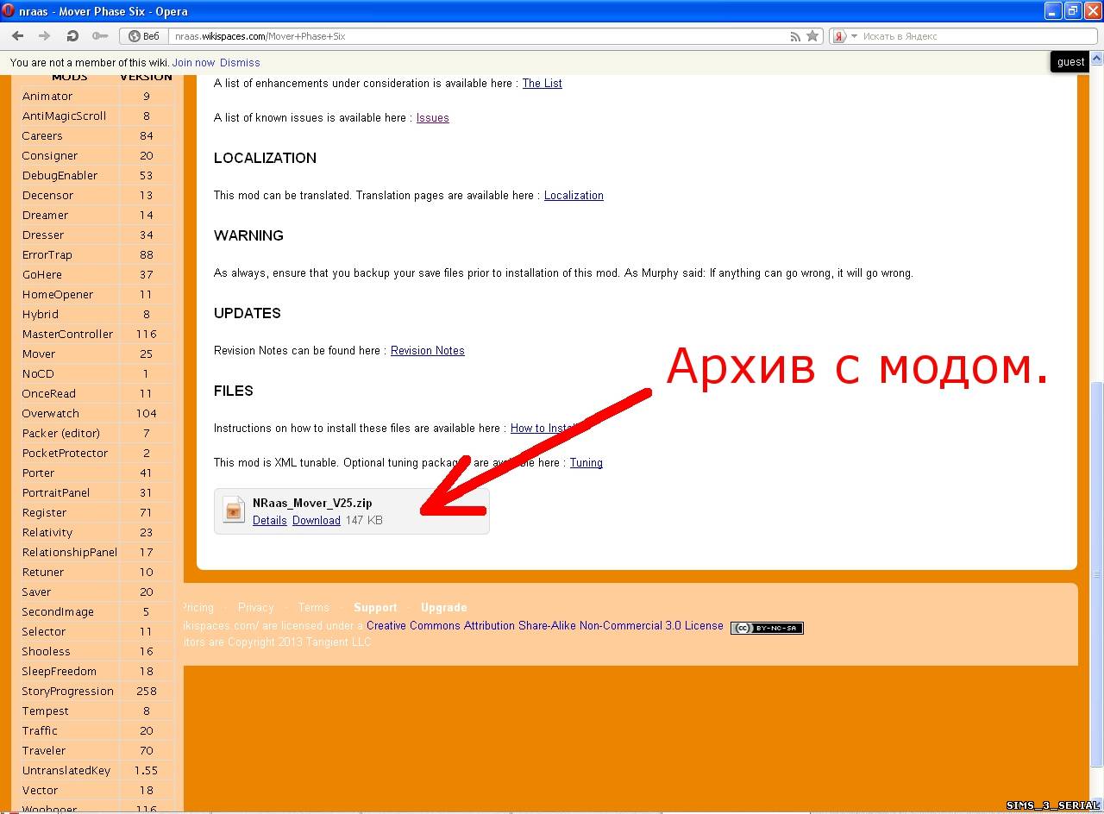Dismiss the membership notice
Screen dimensions: 1104x814
tap(240, 62)
